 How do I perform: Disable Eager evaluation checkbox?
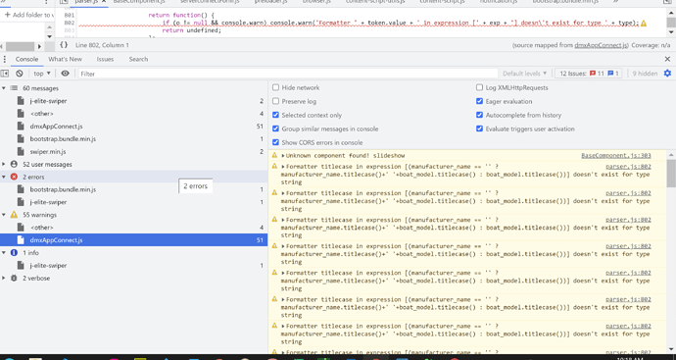(479, 101)
